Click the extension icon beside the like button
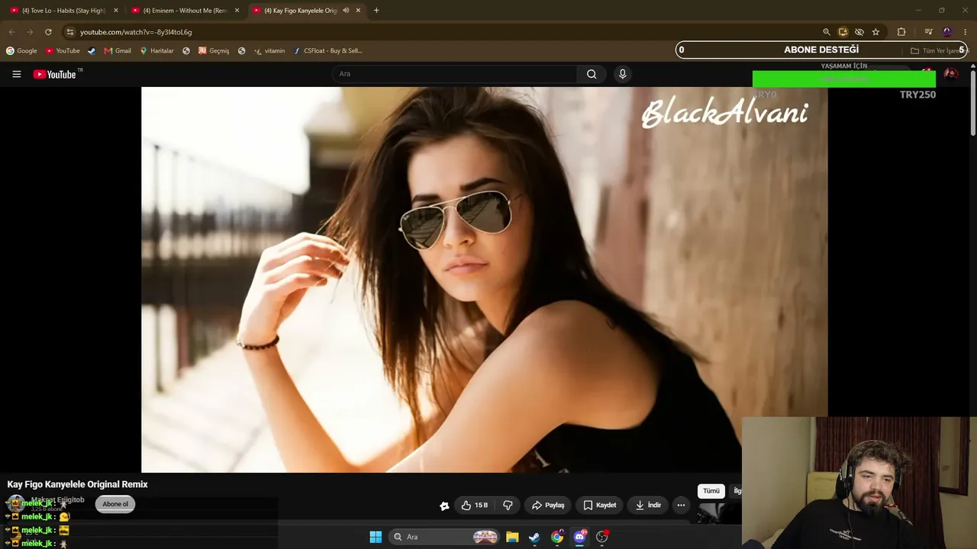The image size is (977, 549). point(444,506)
